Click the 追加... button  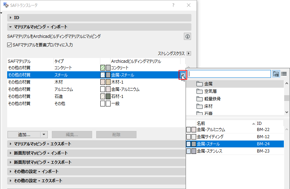pos(24,135)
